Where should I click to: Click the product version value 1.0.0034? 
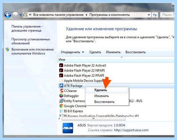tap(119, 125)
